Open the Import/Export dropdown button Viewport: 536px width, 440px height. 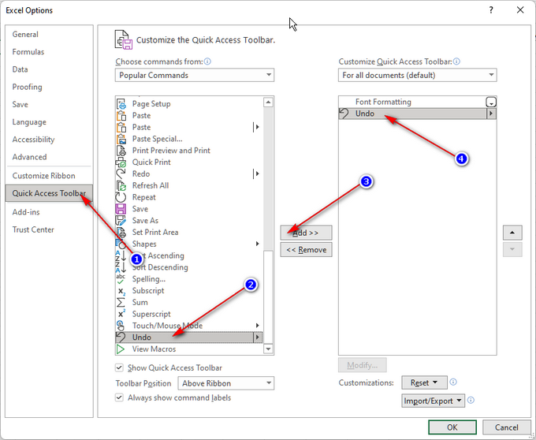click(x=433, y=401)
